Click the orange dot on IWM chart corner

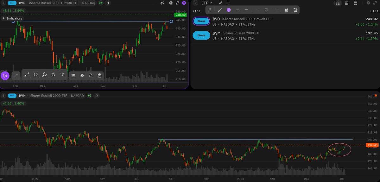tap(376, 95)
